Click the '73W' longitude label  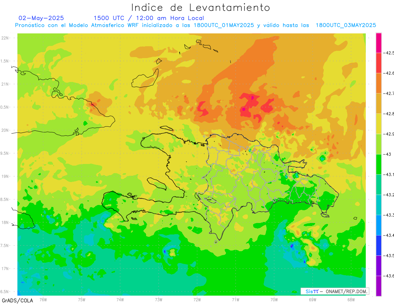159,299
